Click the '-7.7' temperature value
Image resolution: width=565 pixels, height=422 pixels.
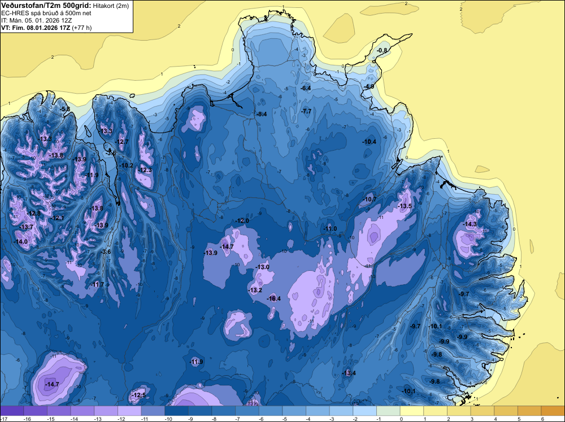[306, 112]
